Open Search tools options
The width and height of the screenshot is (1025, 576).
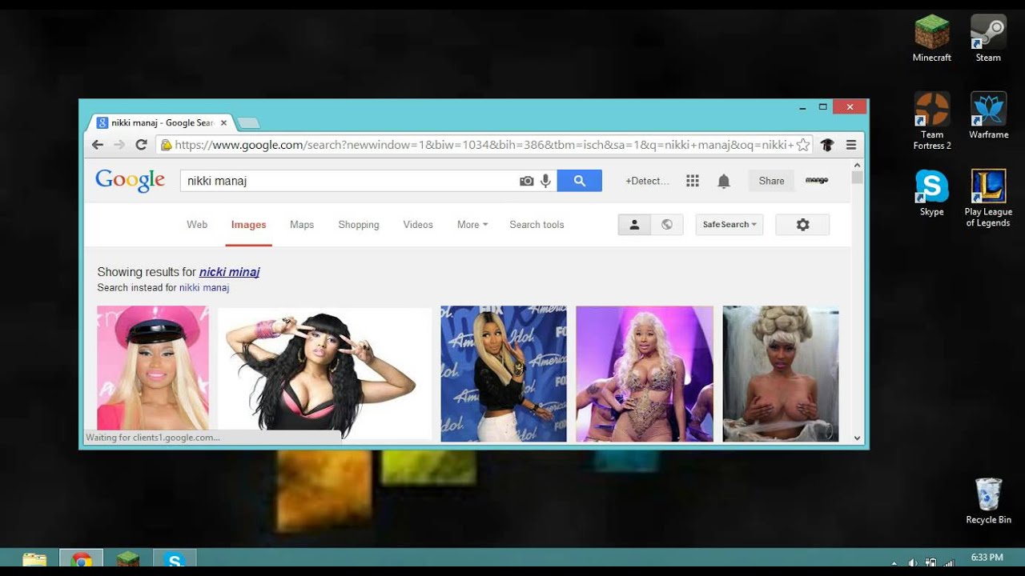[x=537, y=225]
